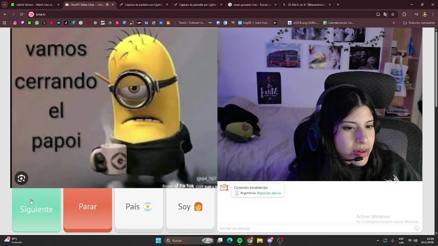Open the X bookmark icon
The height and width of the screenshot is (246, 438).
click(x=44, y=23)
